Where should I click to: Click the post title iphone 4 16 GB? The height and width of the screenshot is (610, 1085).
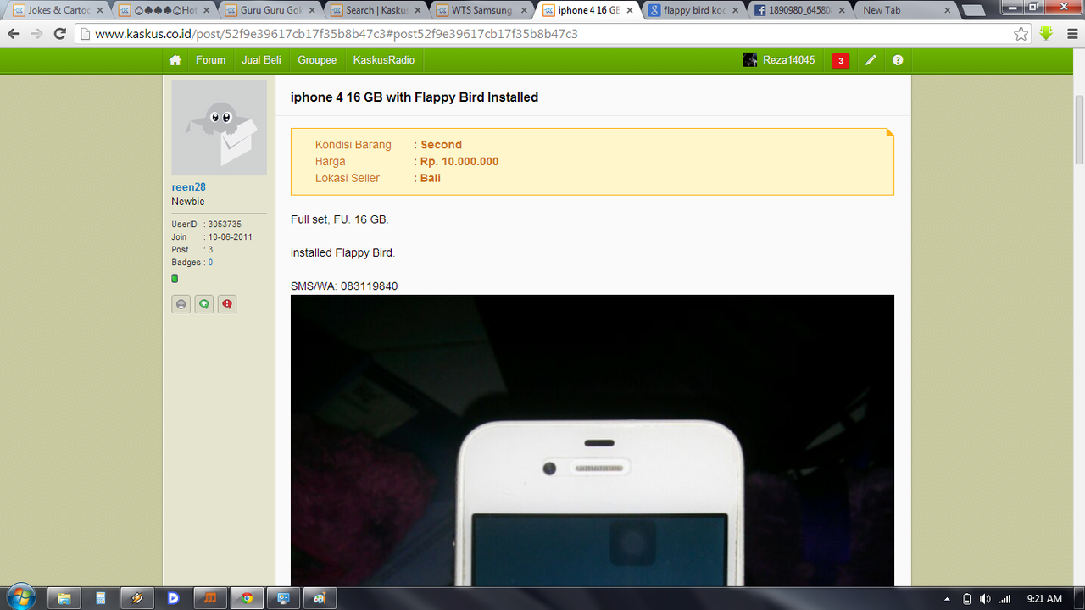[x=415, y=97]
